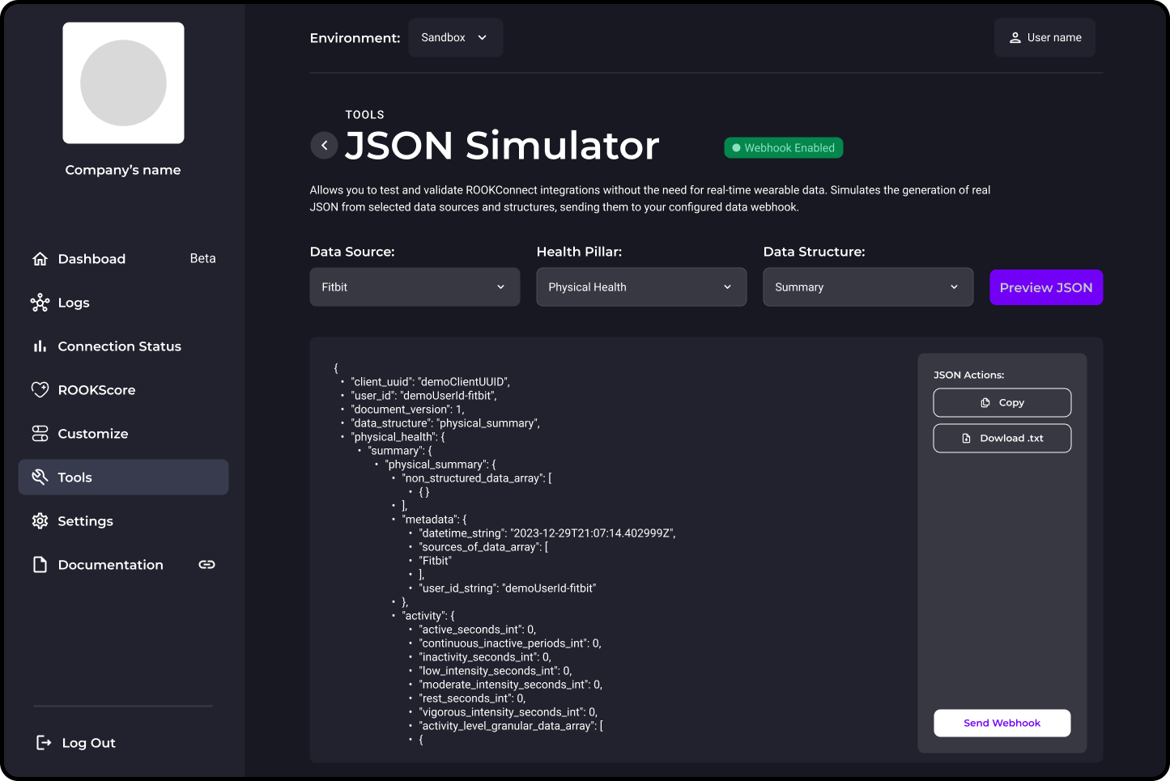The image size is (1170, 781).
Task: Click the Webhook Enabled status badge
Action: [x=783, y=147]
